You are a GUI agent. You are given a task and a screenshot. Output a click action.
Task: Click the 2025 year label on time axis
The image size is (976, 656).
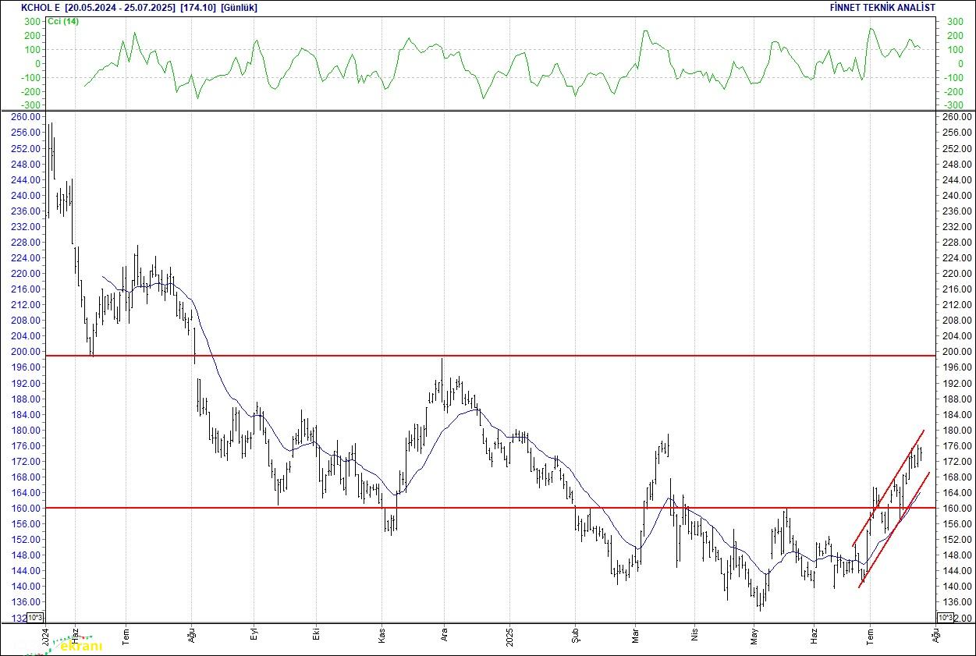click(x=509, y=637)
